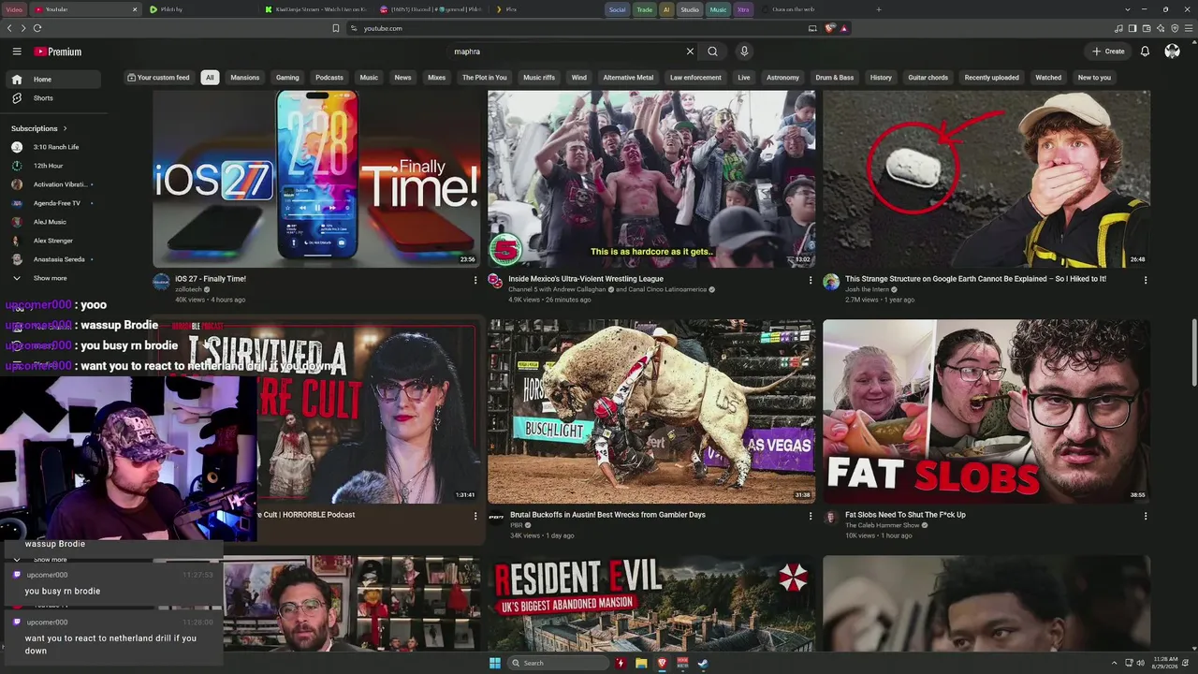The width and height of the screenshot is (1198, 674).
Task: Select The Plot in You chip
Action: click(485, 78)
